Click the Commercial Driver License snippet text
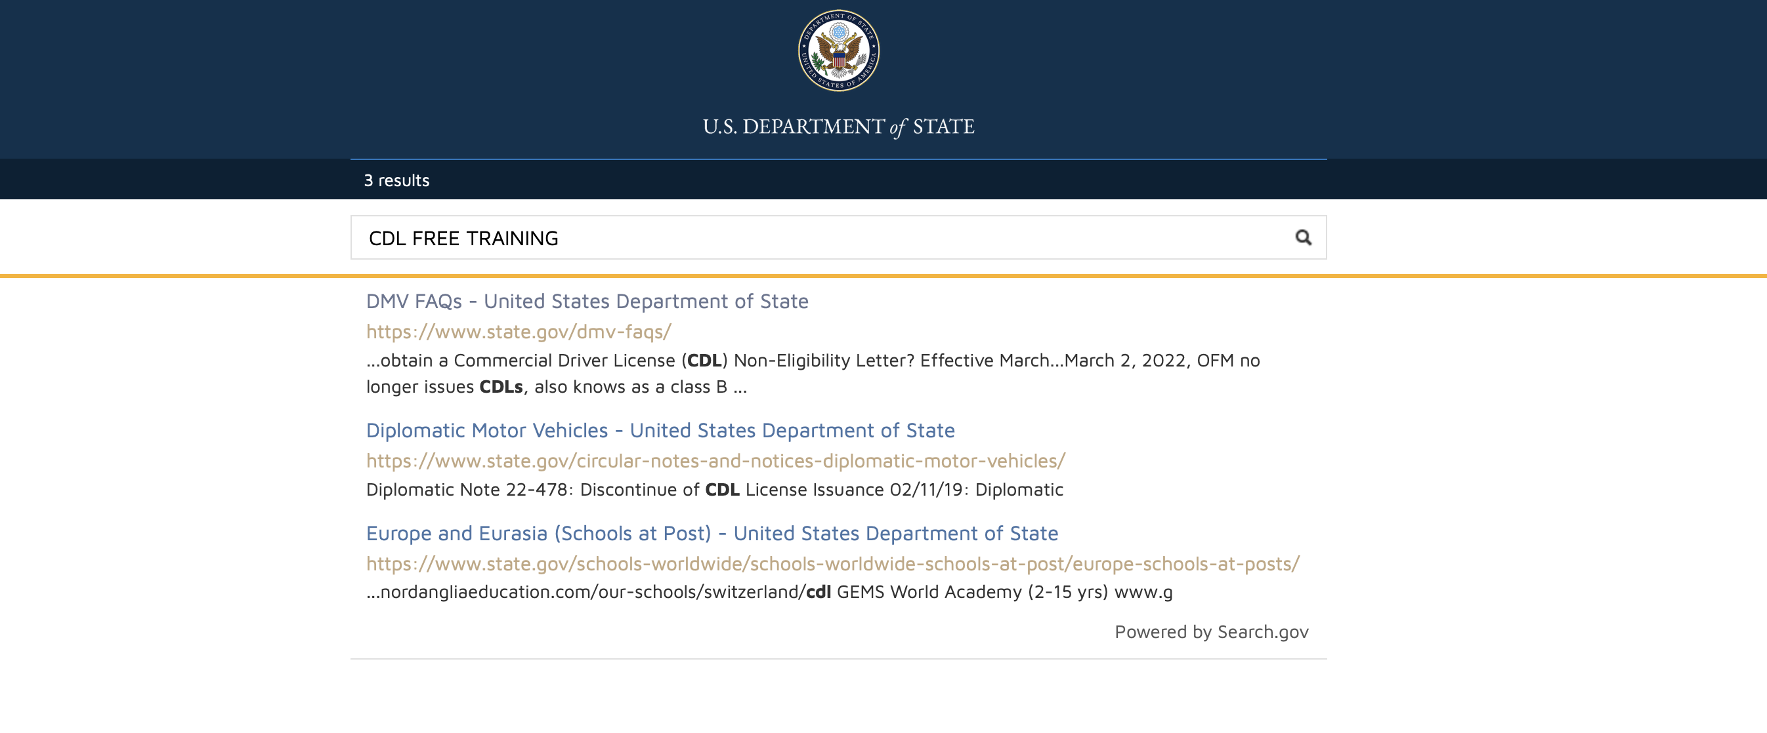The height and width of the screenshot is (733, 1767). (564, 361)
